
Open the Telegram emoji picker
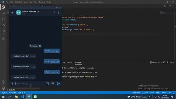click(x=53, y=84)
